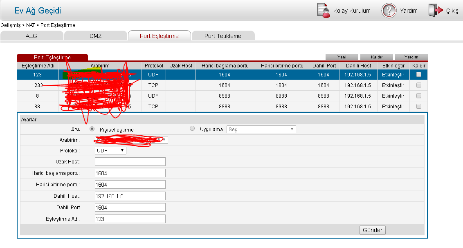The width and height of the screenshot is (463, 248).
Task: Click the Harici bitirme portu field
Action: click(130, 185)
